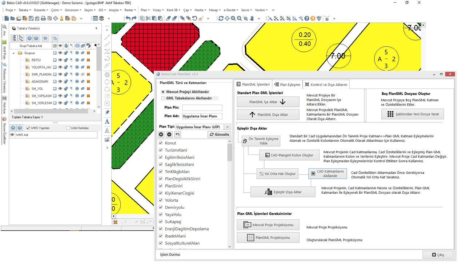Click the print icon in main toolbar

click(43, 18)
